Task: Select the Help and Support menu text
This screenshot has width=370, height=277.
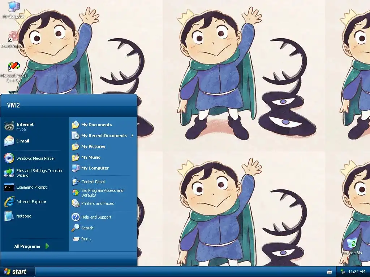Action: [96, 217]
